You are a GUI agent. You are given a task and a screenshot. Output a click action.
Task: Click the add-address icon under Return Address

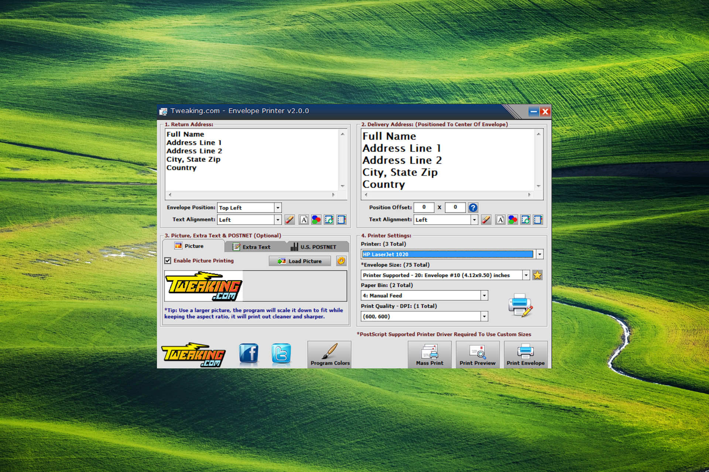(x=329, y=220)
